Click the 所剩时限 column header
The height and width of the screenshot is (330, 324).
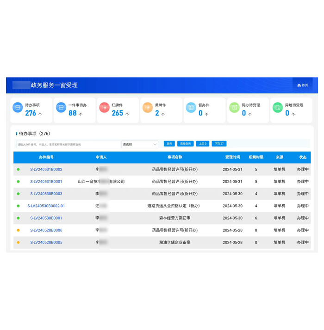(256, 158)
